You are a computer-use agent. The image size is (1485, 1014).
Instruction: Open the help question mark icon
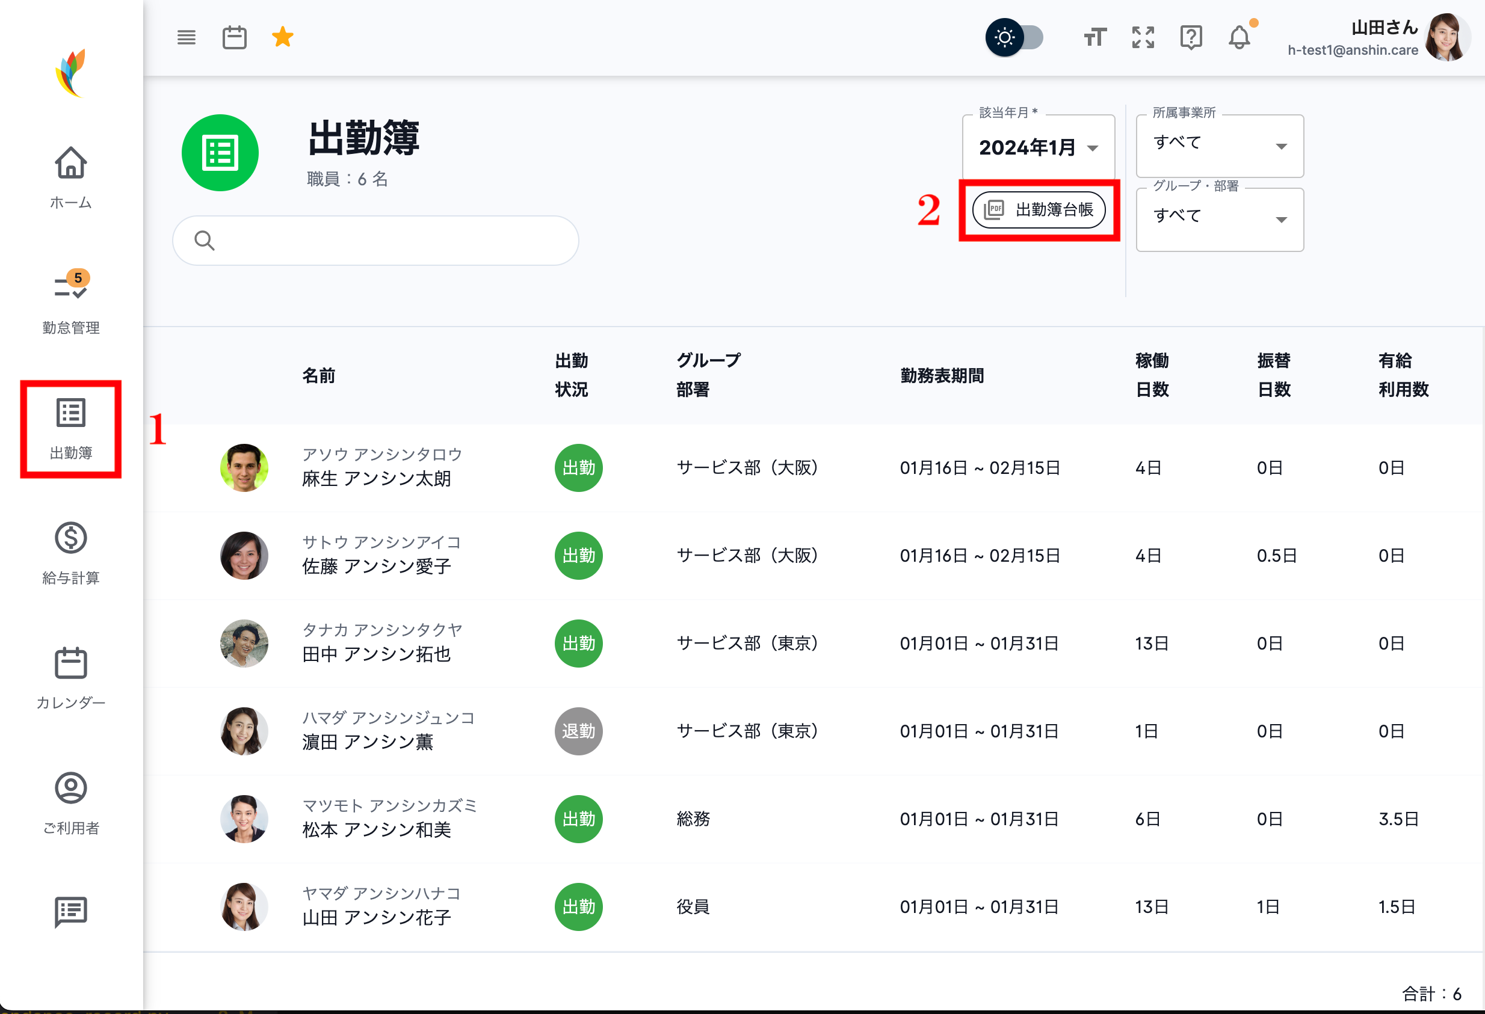coord(1190,37)
